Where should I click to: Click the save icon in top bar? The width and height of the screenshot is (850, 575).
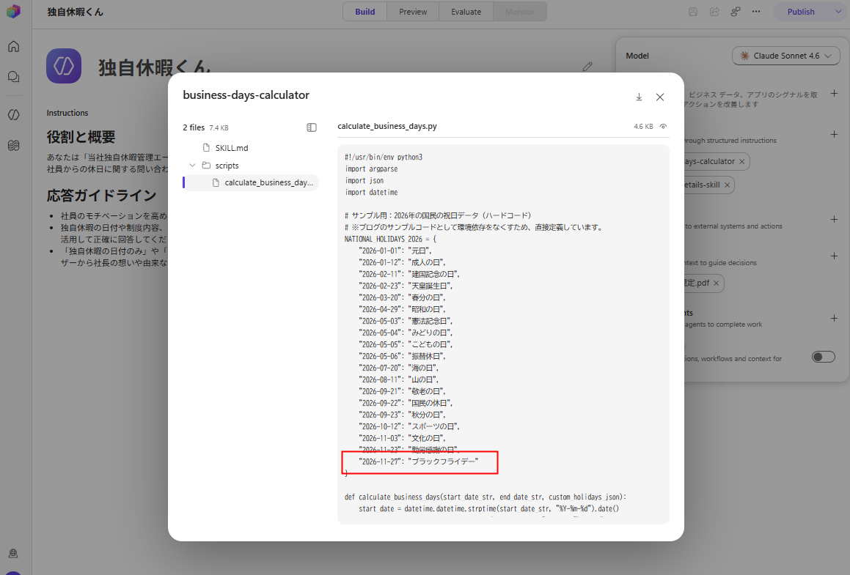[x=693, y=12]
